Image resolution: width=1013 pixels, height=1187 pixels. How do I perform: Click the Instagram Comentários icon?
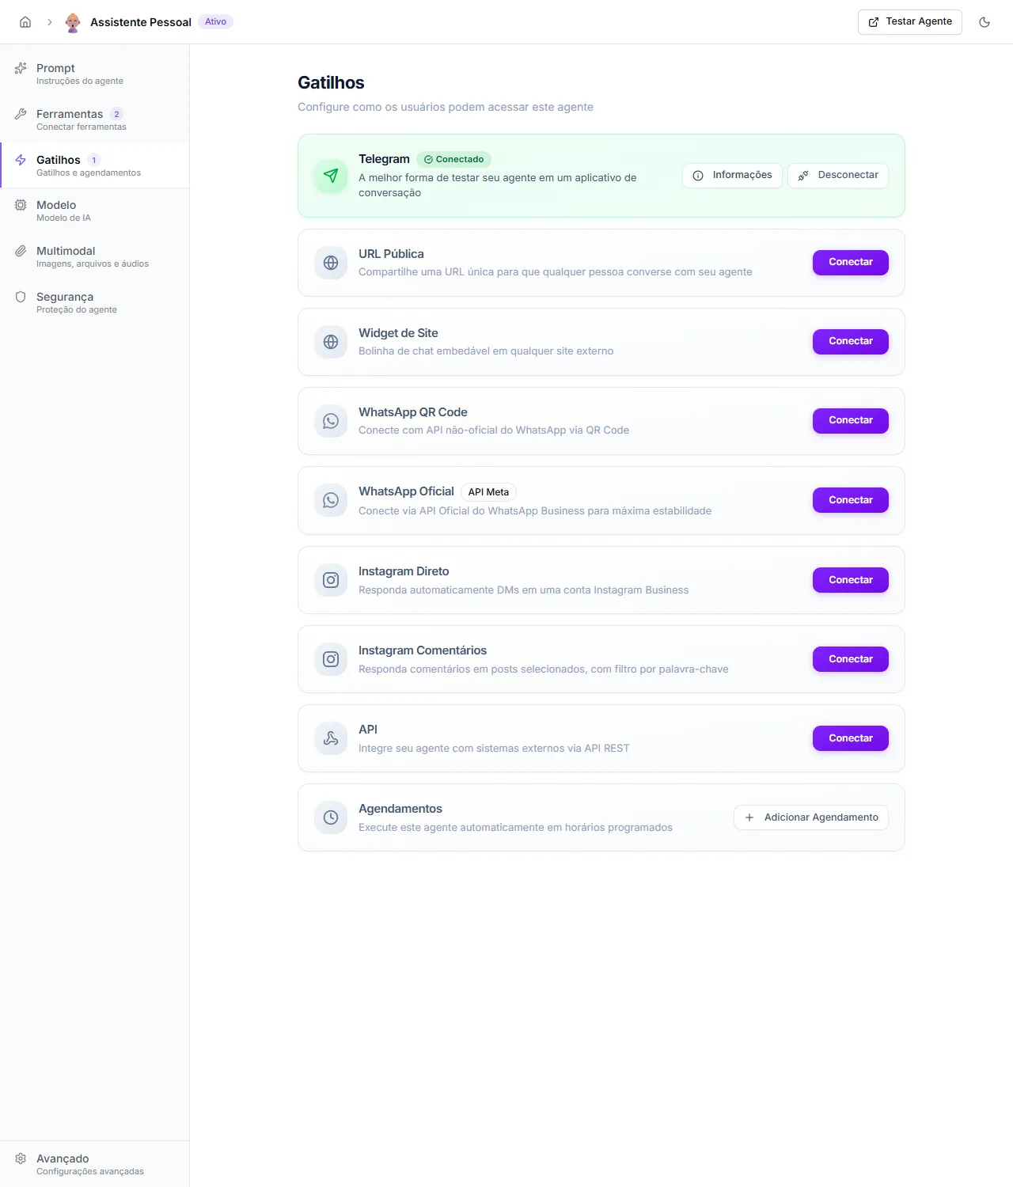click(x=331, y=659)
